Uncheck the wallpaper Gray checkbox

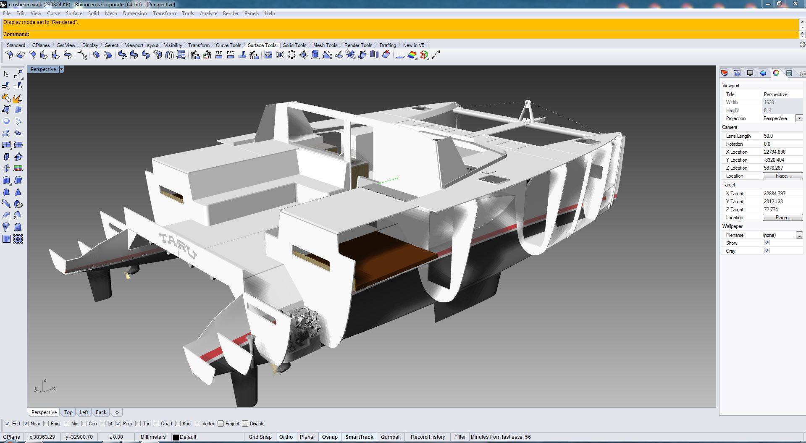tap(767, 251)
